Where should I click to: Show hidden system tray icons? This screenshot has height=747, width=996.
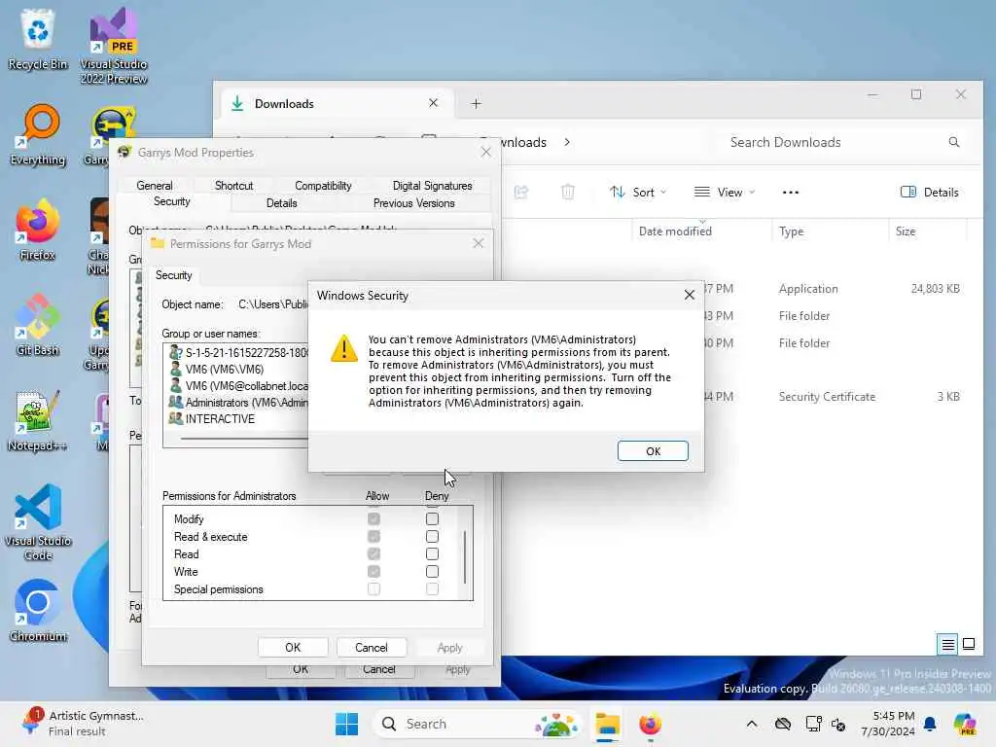click(x=752, y=724)
